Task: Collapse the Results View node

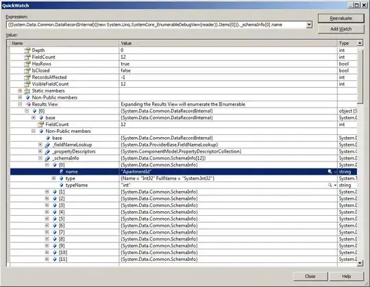Action: [20, 104]
